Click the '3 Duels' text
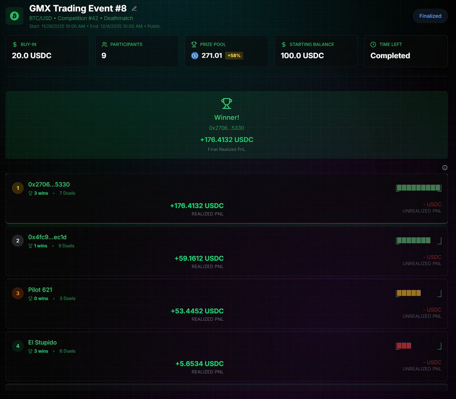Viewport: 456px width, 399px height. click(x=68, y=299)
